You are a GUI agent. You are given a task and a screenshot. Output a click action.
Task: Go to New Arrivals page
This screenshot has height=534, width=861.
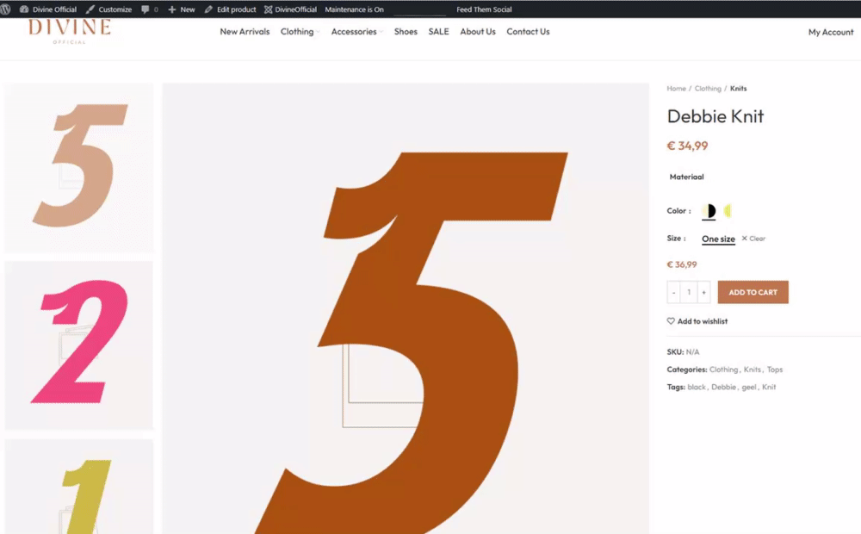pos(245,32)
